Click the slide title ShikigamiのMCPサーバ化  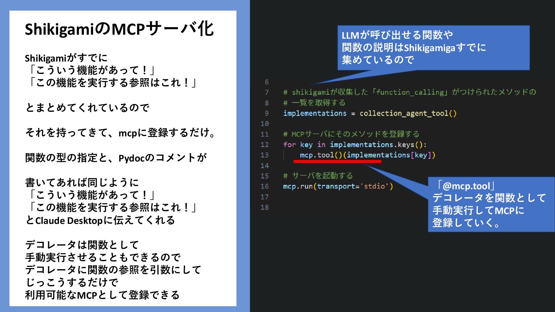pos(119,29)
